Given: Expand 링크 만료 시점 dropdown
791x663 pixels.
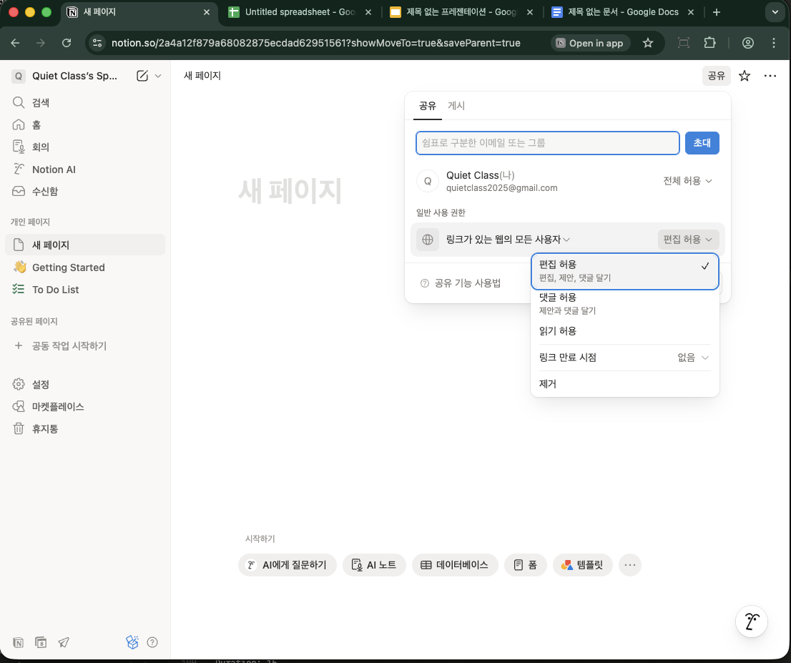Looking at the screenshot, I should click(693, 358).
